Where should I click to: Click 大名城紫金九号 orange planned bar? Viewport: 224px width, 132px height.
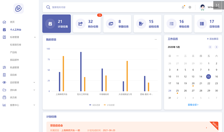pos(127,76)
